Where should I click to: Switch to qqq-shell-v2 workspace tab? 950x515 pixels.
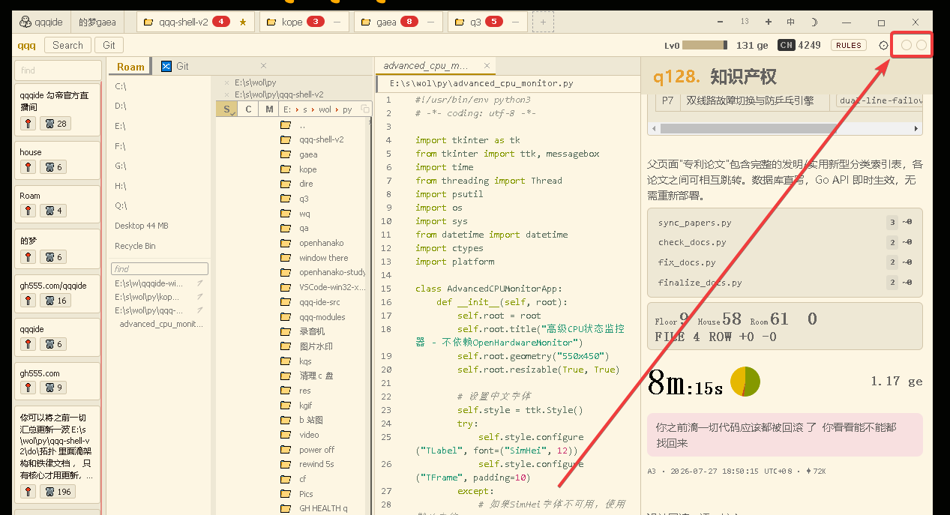coord(196,22)
